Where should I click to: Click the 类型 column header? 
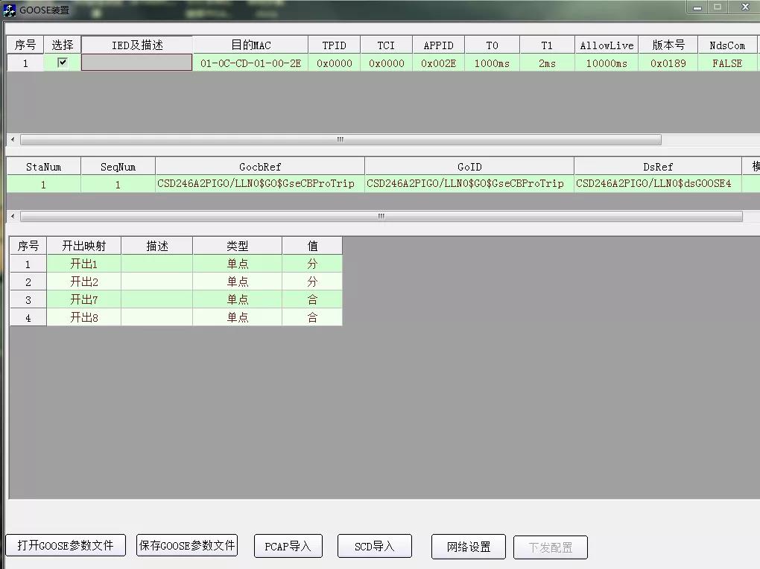(237, 247)
